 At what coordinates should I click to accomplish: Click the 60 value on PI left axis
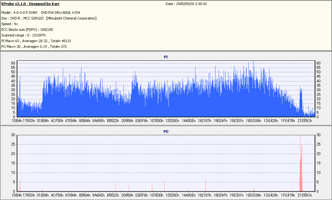point(13,63)
